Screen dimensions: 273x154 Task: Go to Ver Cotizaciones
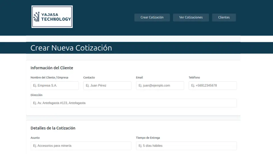191,17
